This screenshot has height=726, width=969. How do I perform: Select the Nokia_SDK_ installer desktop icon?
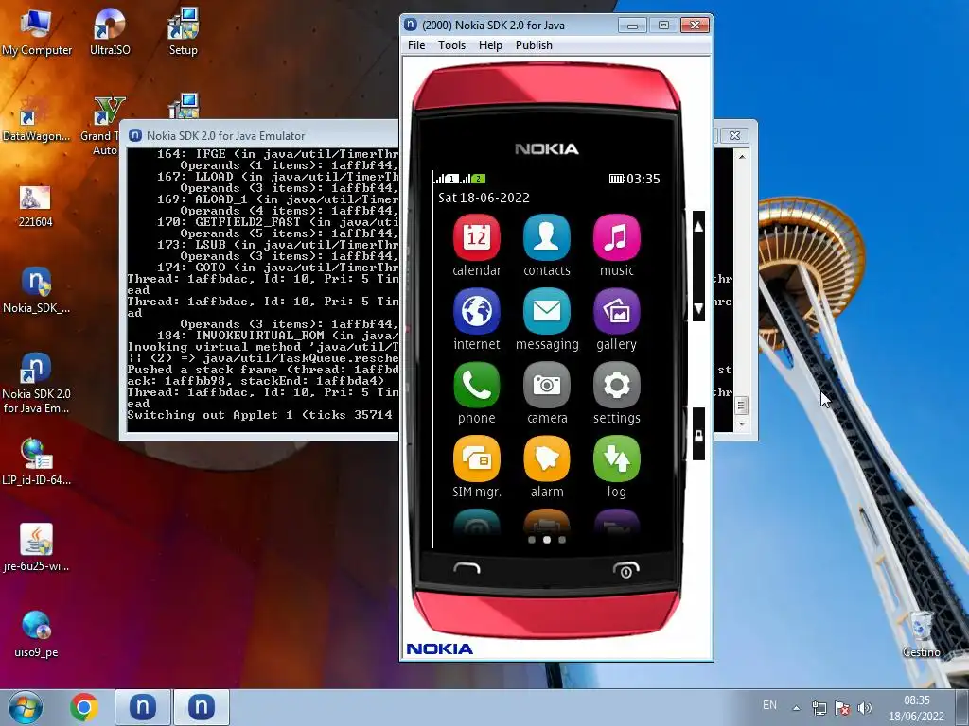point(36,290)
